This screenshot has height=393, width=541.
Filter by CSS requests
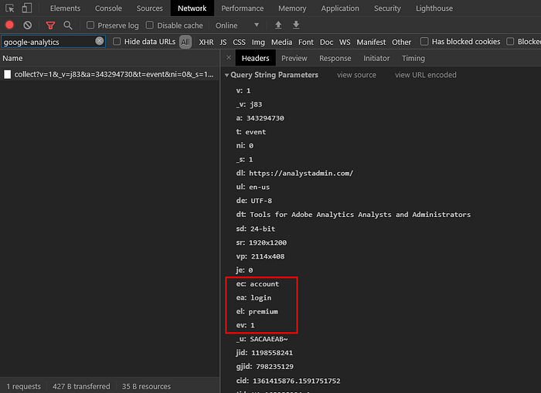[x=239, y=42]
